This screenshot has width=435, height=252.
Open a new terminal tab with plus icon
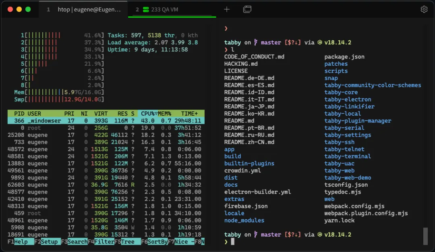point(227,9)
